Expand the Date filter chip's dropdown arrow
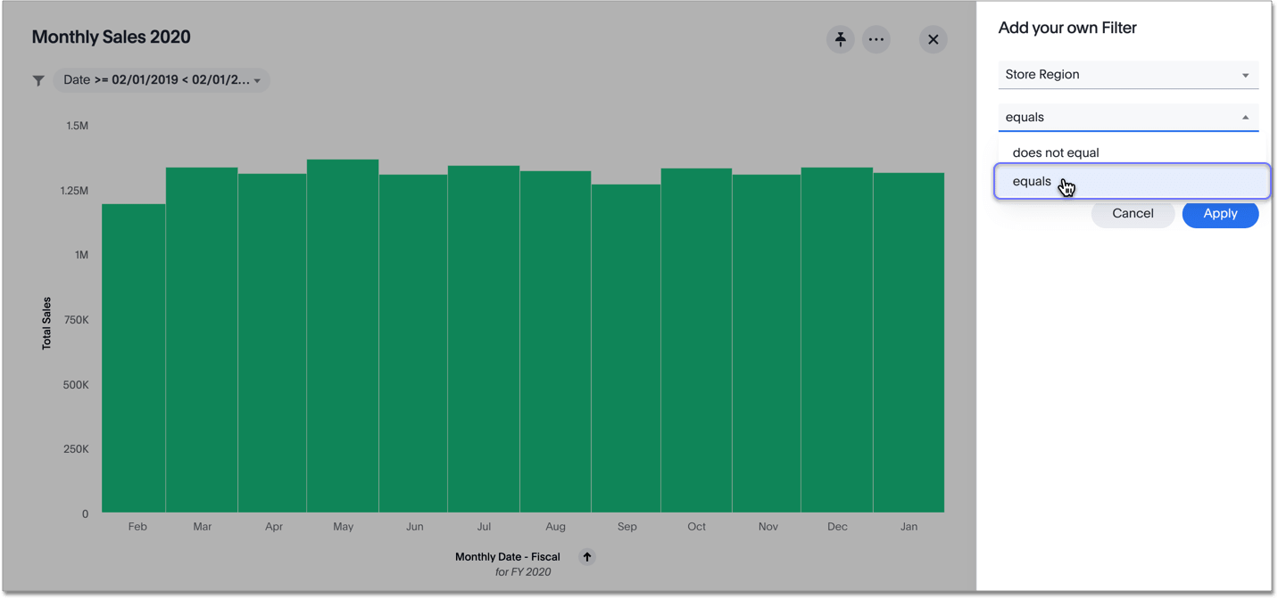 258,81
